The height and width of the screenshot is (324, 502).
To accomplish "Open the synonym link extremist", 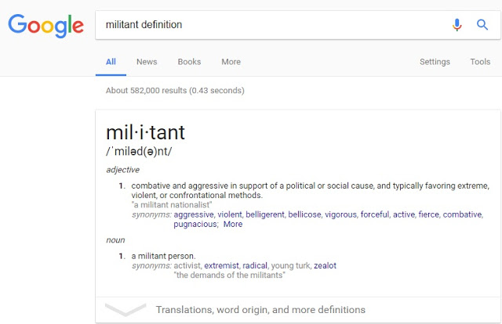I will click(221, 265).
